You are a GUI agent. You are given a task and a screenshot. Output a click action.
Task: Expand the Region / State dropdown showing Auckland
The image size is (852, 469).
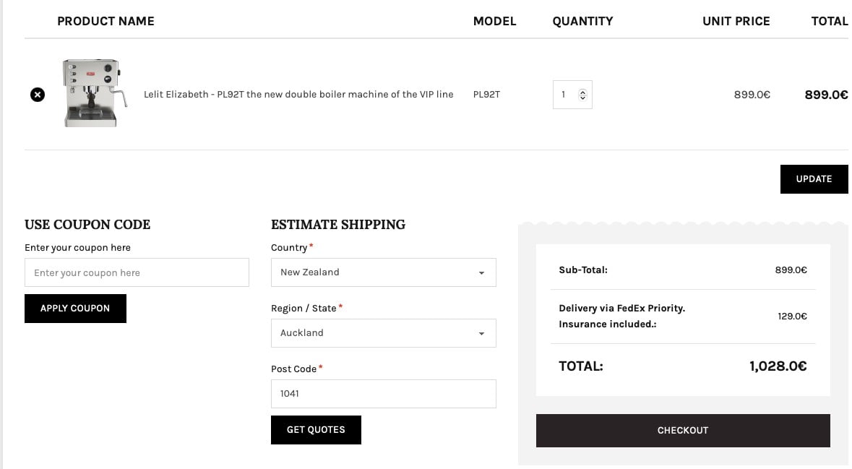383,333
